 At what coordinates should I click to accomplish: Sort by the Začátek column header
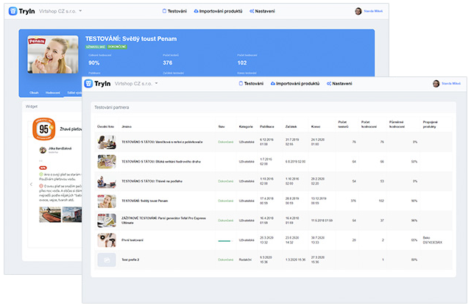[291, 126]
